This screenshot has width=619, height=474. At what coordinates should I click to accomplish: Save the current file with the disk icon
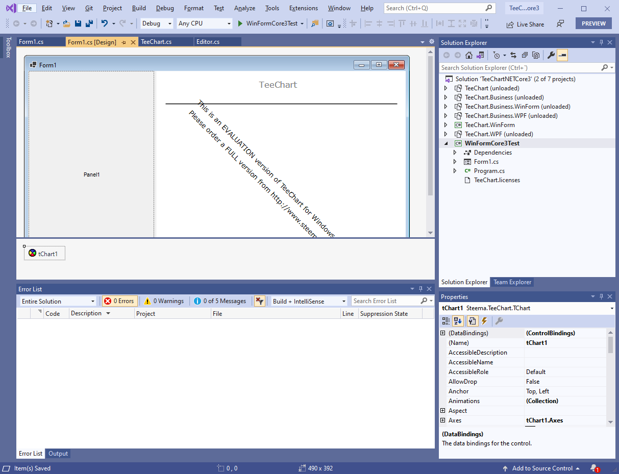tap(78, 23)
